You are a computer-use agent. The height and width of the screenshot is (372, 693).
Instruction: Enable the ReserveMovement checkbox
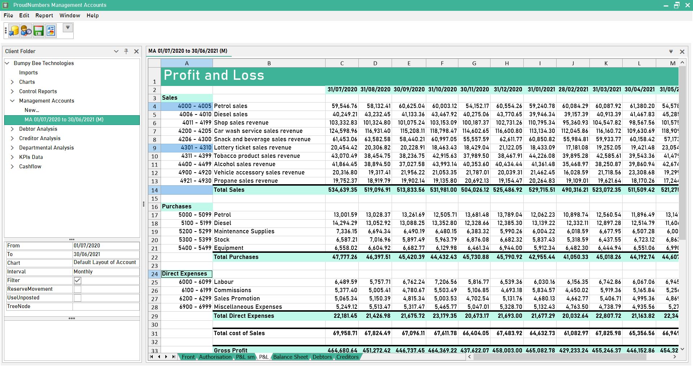(77, 289)
